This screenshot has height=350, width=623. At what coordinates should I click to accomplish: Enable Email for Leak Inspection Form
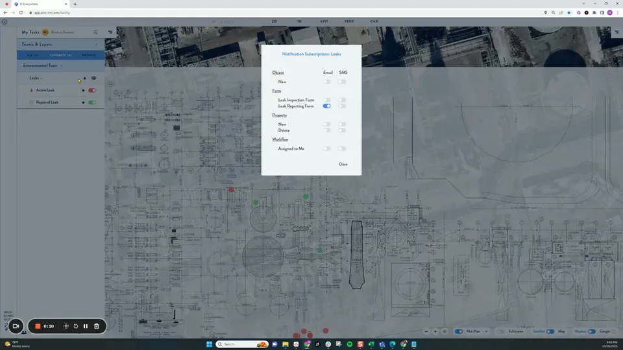click(x=326, y=100)
